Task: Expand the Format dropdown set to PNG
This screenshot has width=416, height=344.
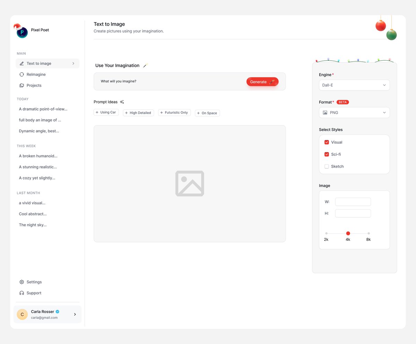Action: click(x=354, y=112)
